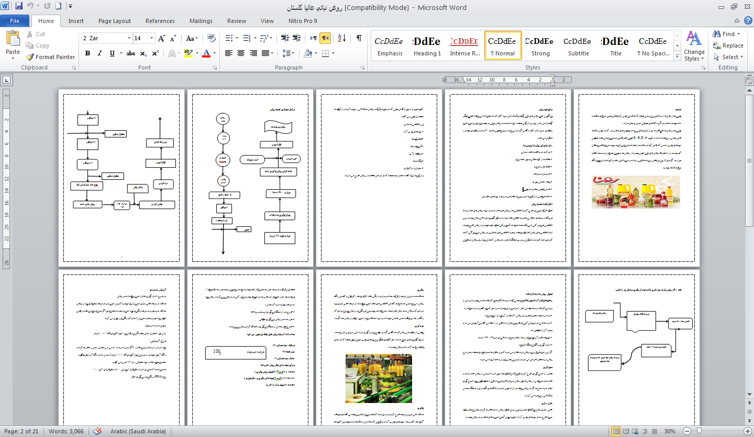The height and width of the screenshot is (437, 754).
Task: Click the Replace command
Action: pyautogui.click(x=727, y=45)
